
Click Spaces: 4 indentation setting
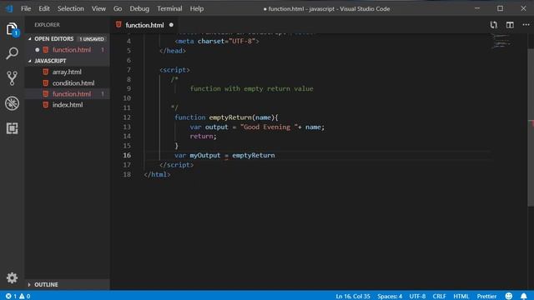coord(390,297)
